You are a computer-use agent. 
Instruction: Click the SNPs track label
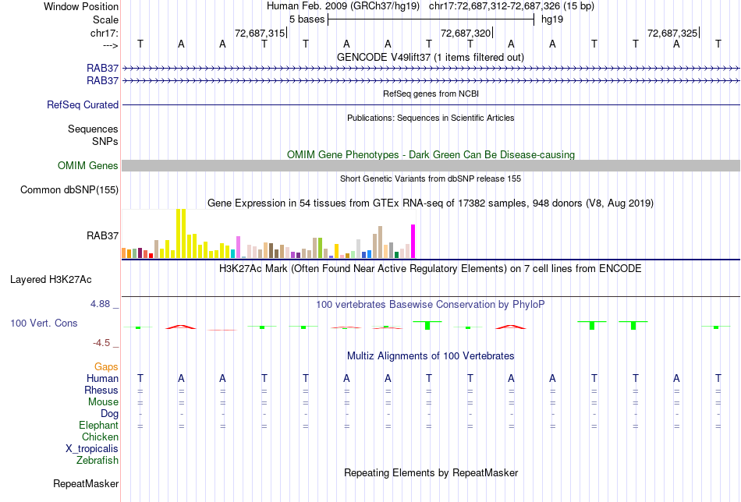[105, 141]
